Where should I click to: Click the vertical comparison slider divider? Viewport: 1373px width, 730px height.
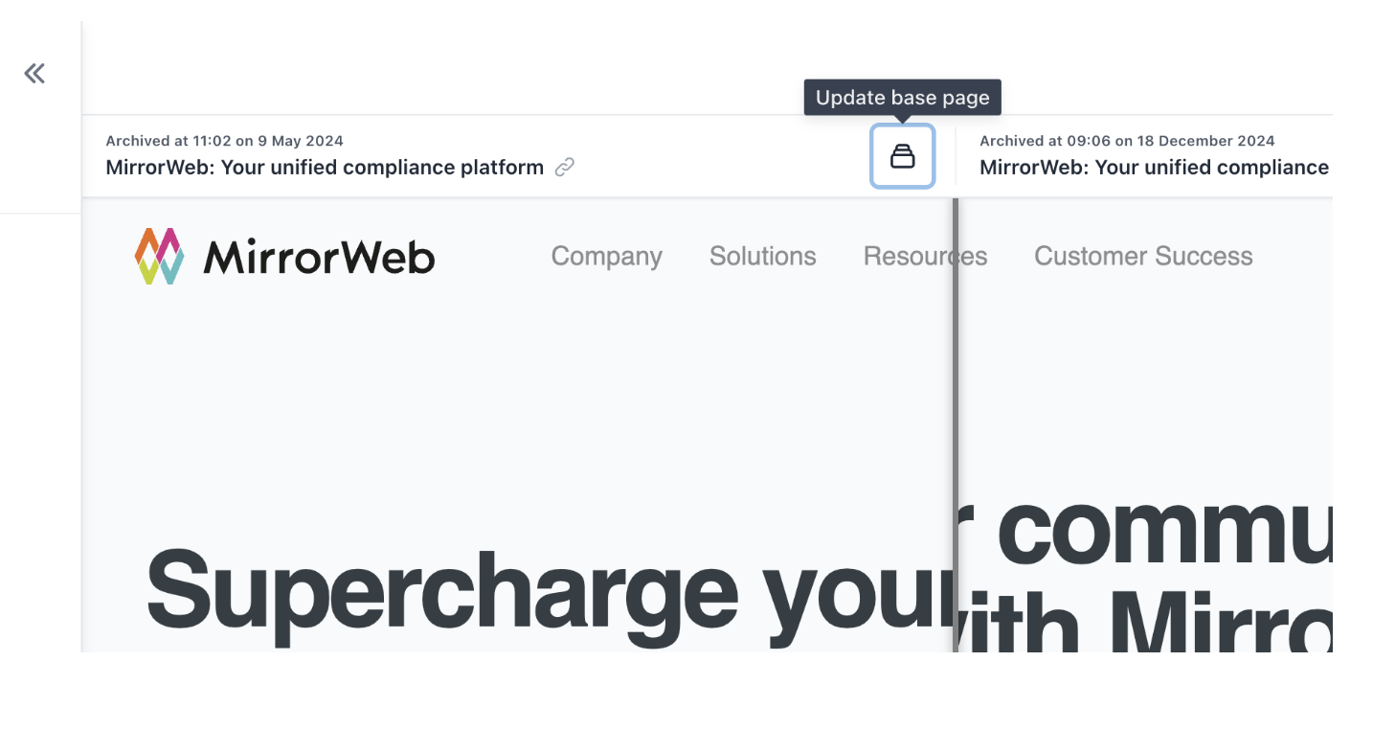coord(956,424)
